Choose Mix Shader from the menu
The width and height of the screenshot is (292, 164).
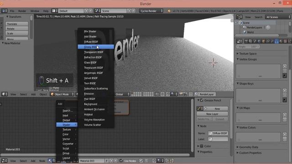pos(96,31)
